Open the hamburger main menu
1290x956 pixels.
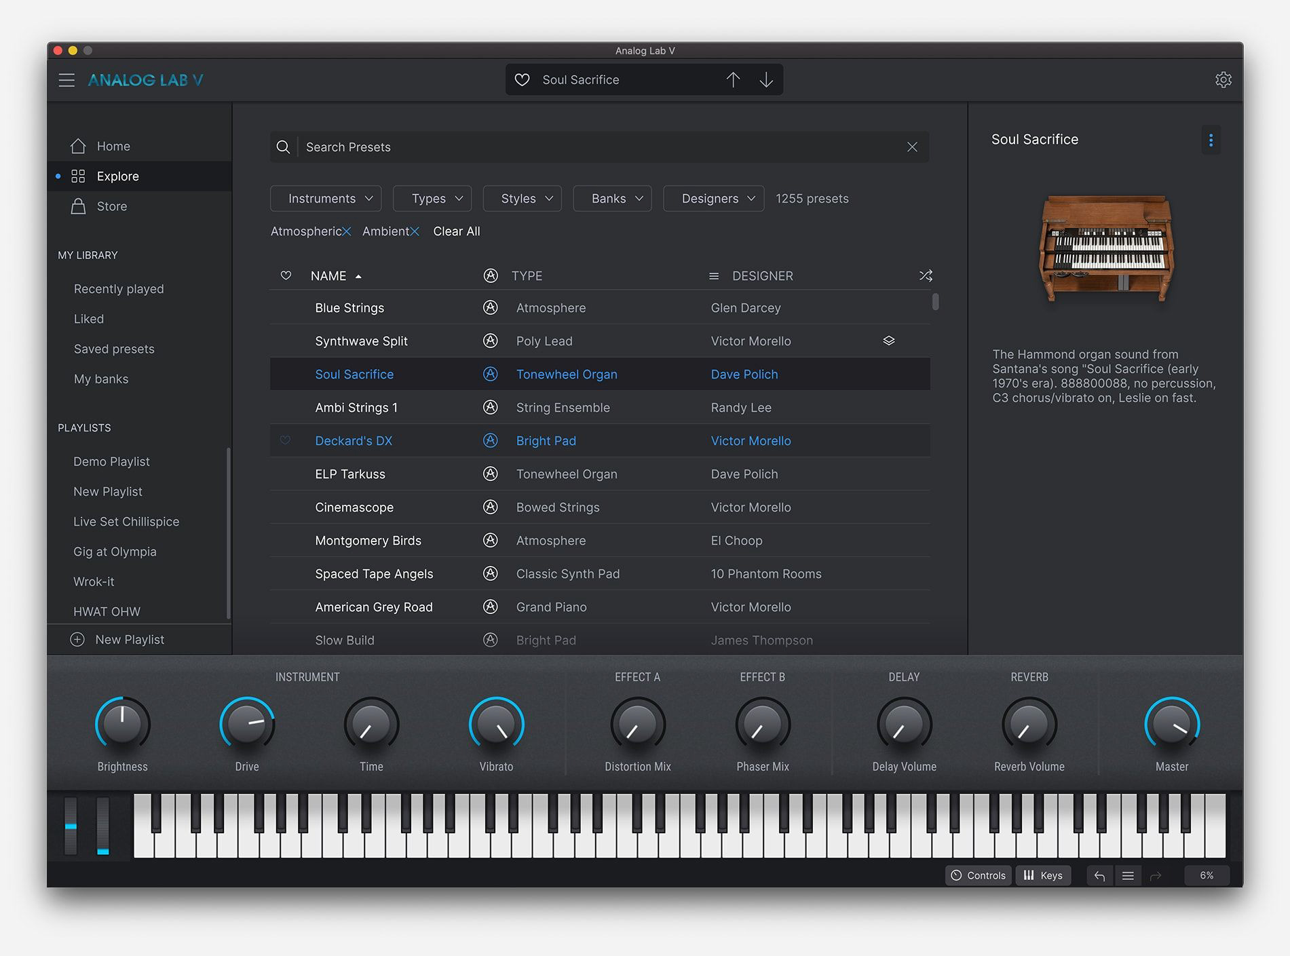pos(67,80)
